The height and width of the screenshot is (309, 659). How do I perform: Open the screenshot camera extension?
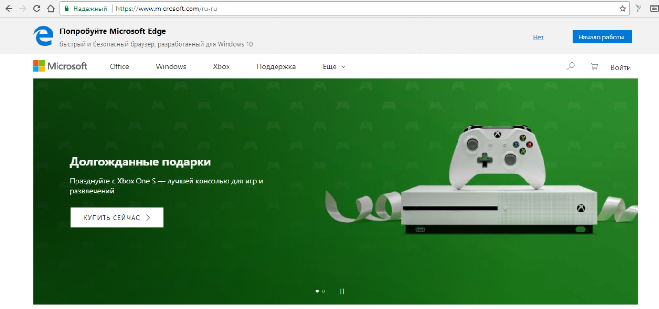(x=654, y=9)
